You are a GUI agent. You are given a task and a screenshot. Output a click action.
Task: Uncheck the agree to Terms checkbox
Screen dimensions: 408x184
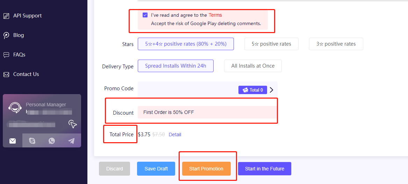(x=145, y=15)
